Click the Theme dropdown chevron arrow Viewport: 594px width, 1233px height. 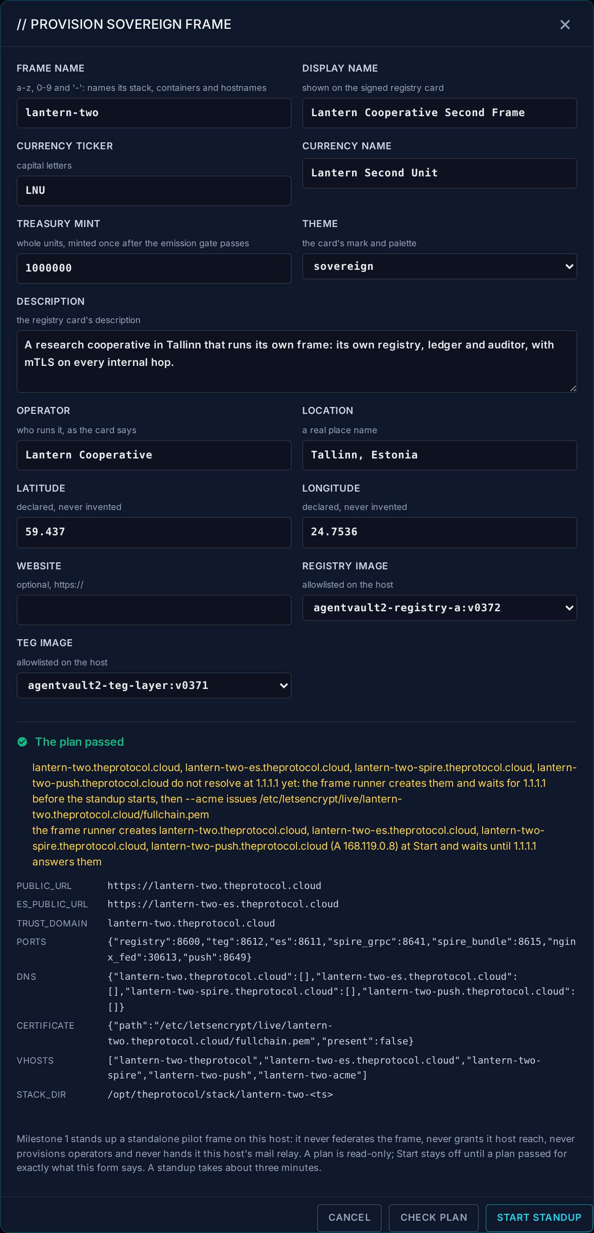tap(569, 267)
